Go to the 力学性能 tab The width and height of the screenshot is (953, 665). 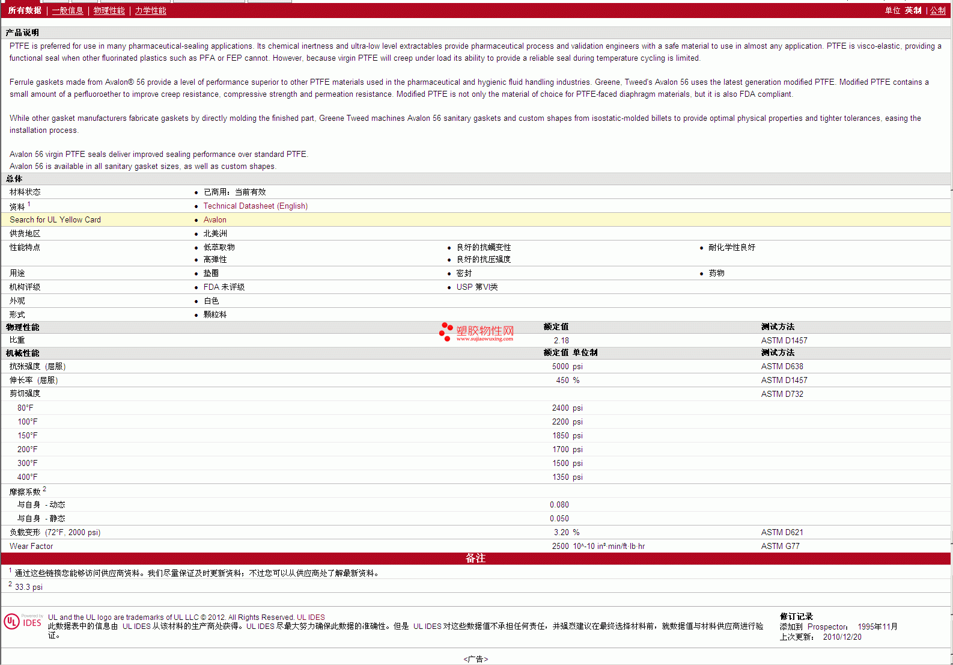[151, 11]
